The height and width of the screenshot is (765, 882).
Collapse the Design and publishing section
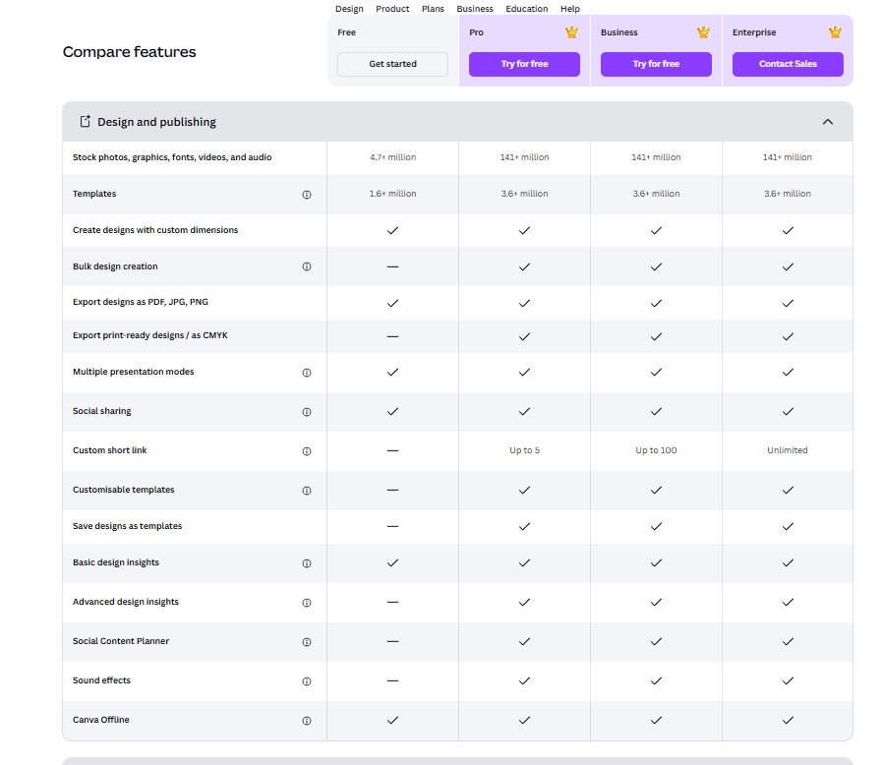(x=828, y=122)
